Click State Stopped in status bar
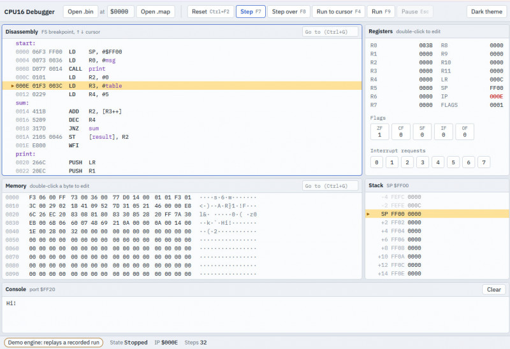 pyautogui.click(x=129, y=343)
